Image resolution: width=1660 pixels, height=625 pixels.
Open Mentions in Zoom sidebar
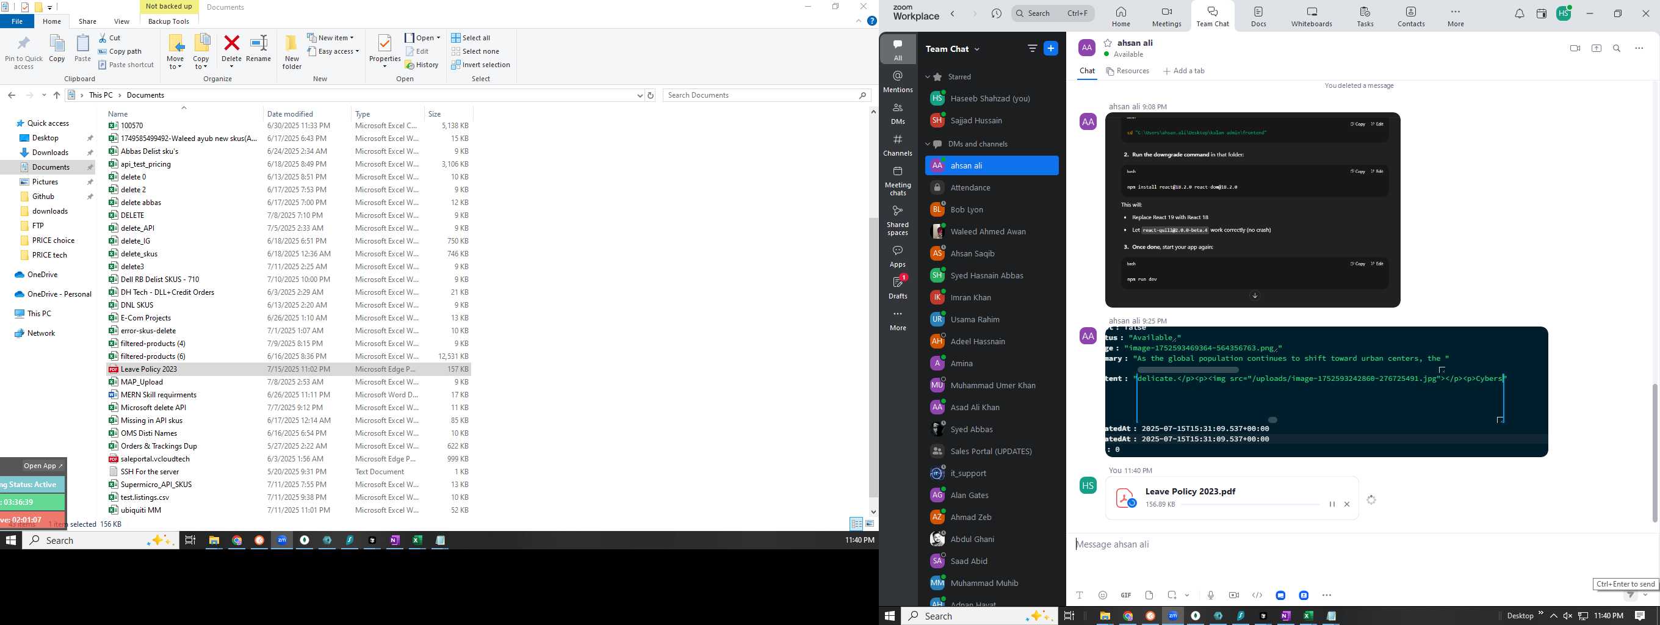coord(898,82)
